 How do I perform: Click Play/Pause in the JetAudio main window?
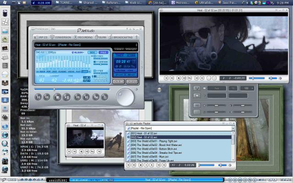coord(66,97)
